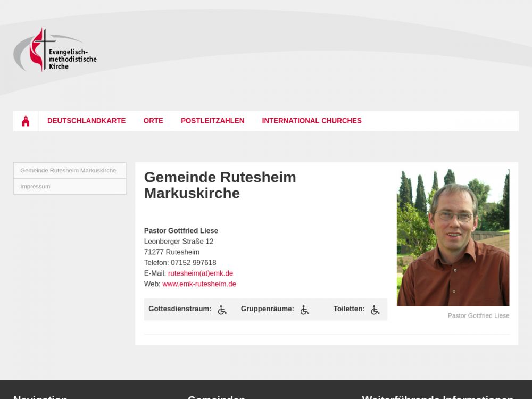Click the rutesheim(at)emk.de email link
Viewport: 532px width, 399px height.
(201, 273)
